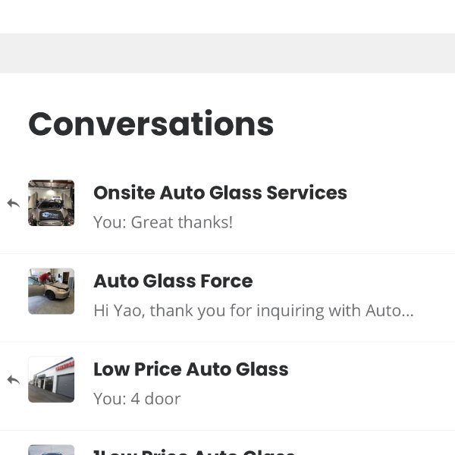Image resolution: width=455 pixels, height=455 pixels.
Task: Open the cut-off conversation title at the bottom
Action: 194,452
